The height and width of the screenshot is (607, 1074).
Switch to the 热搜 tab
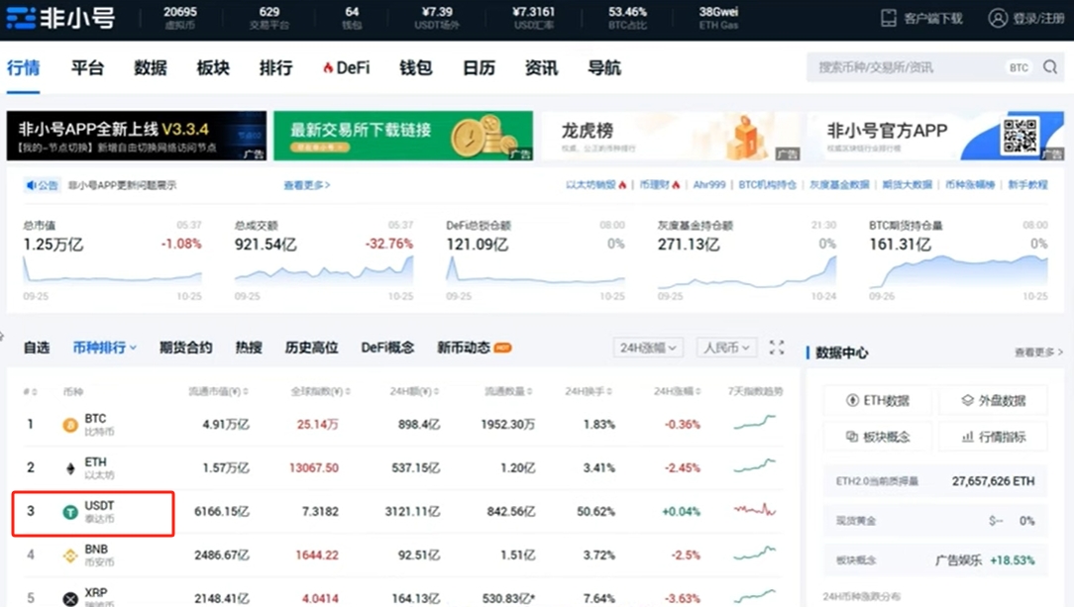(x=249, y=348)
